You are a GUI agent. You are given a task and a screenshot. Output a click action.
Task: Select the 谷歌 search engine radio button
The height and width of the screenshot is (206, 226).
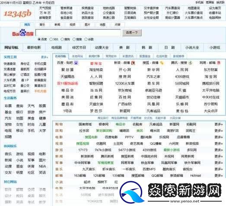tap(86, 39)
